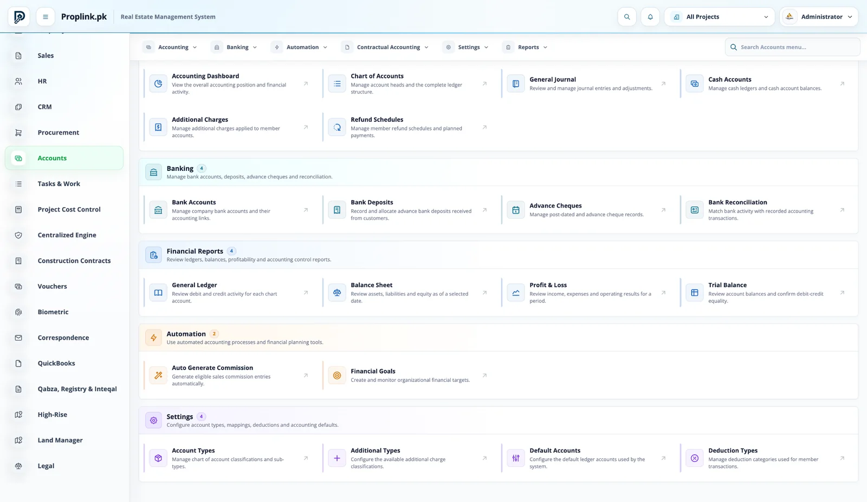867x502 pixels.
Task: Open the Accounting Dashboard card title
Action: 205,76
